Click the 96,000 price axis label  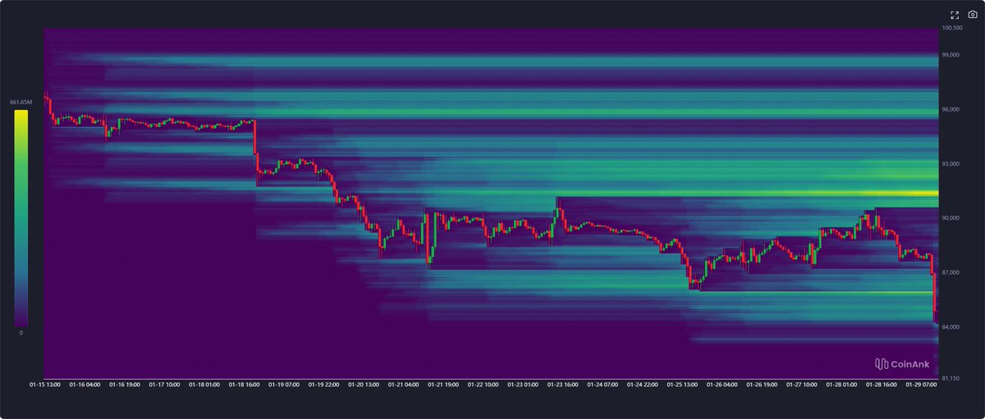point(951,110)
